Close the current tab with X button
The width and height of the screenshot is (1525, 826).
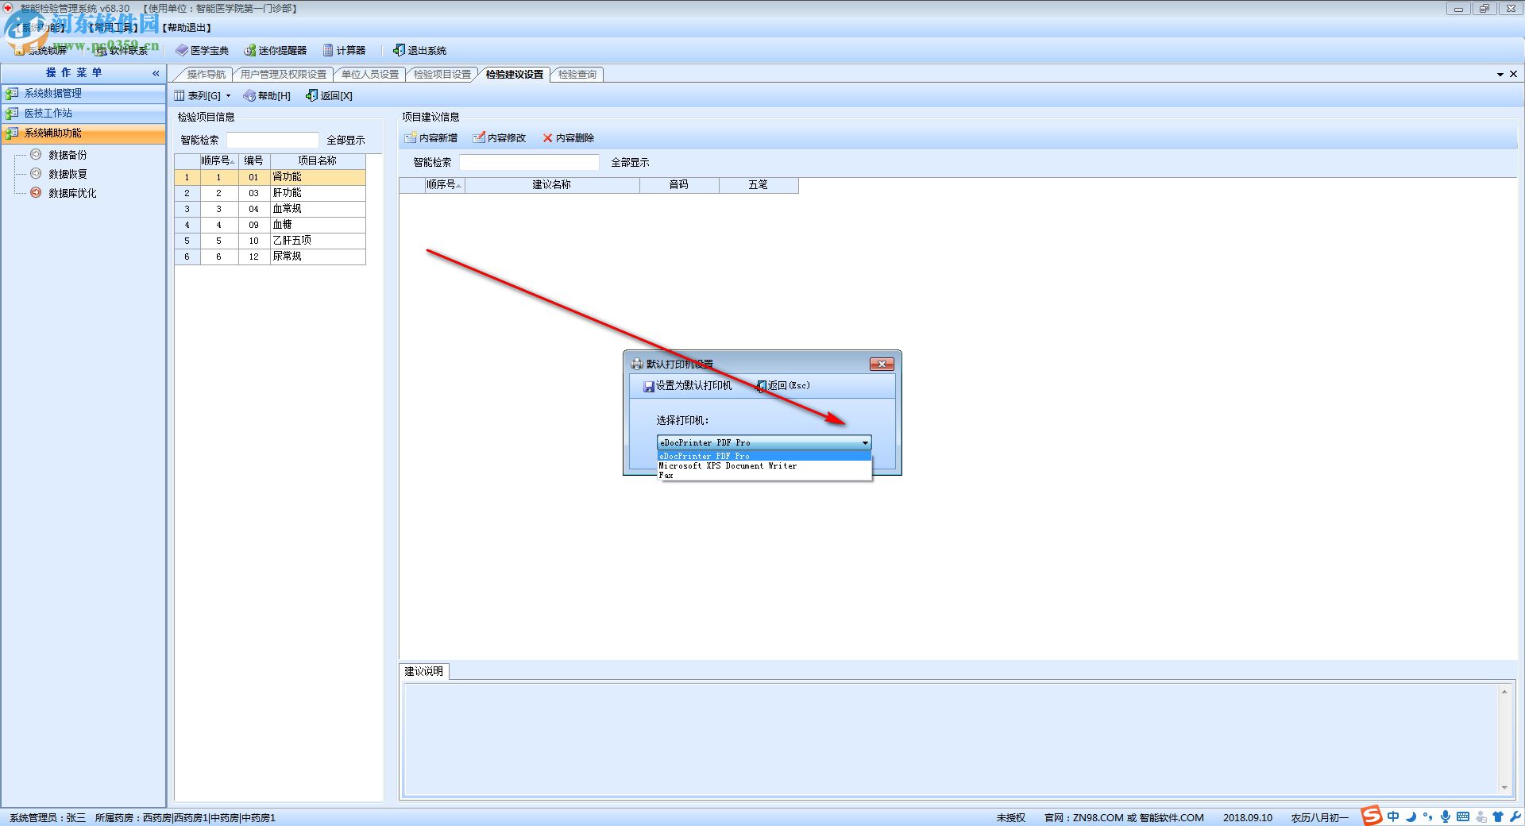pos(1513,74)
